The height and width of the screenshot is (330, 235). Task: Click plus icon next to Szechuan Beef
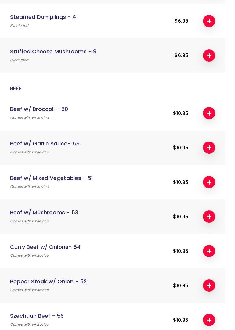[209, 320]
